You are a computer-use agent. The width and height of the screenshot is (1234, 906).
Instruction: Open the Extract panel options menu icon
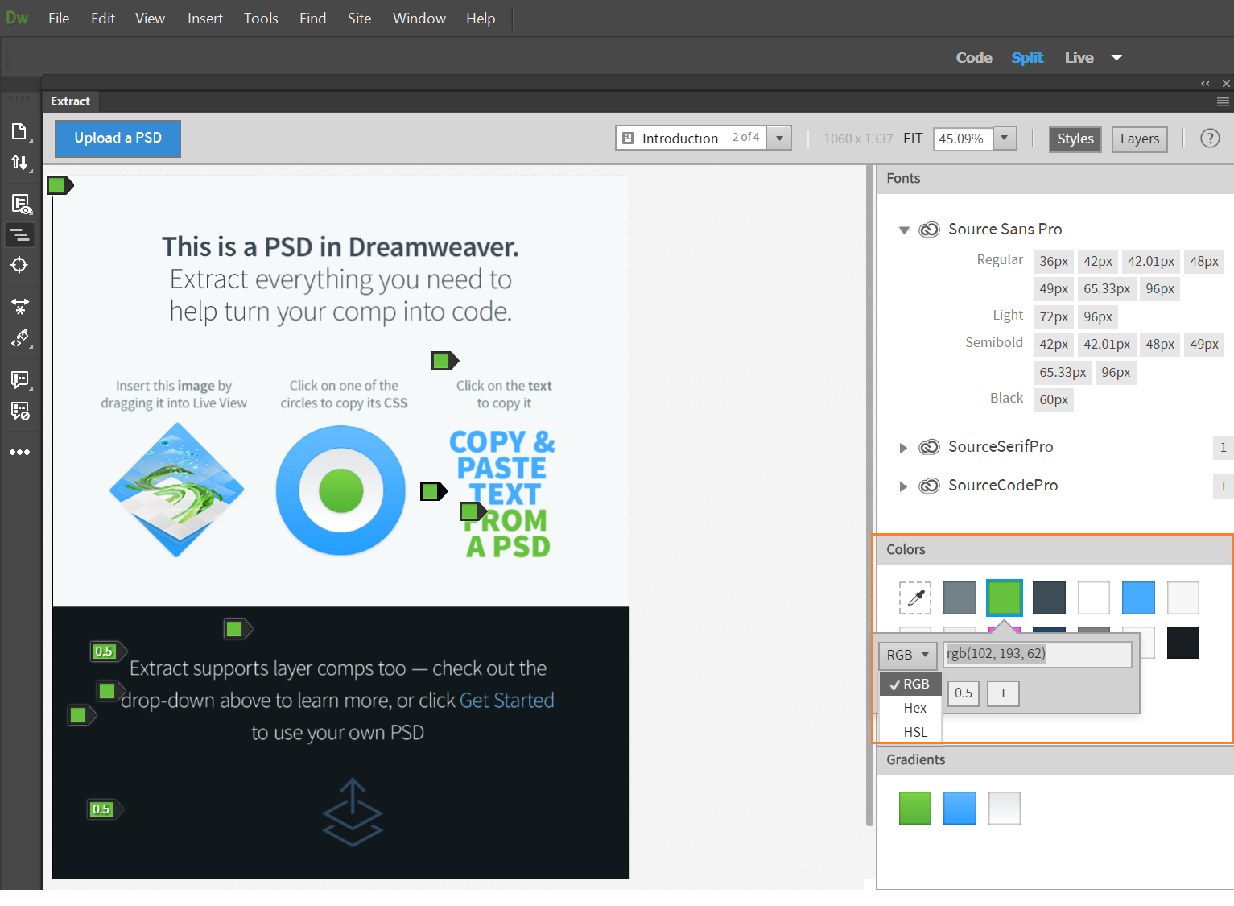1223,101
